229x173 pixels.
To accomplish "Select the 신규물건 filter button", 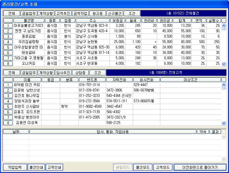I will click(114, 13).
